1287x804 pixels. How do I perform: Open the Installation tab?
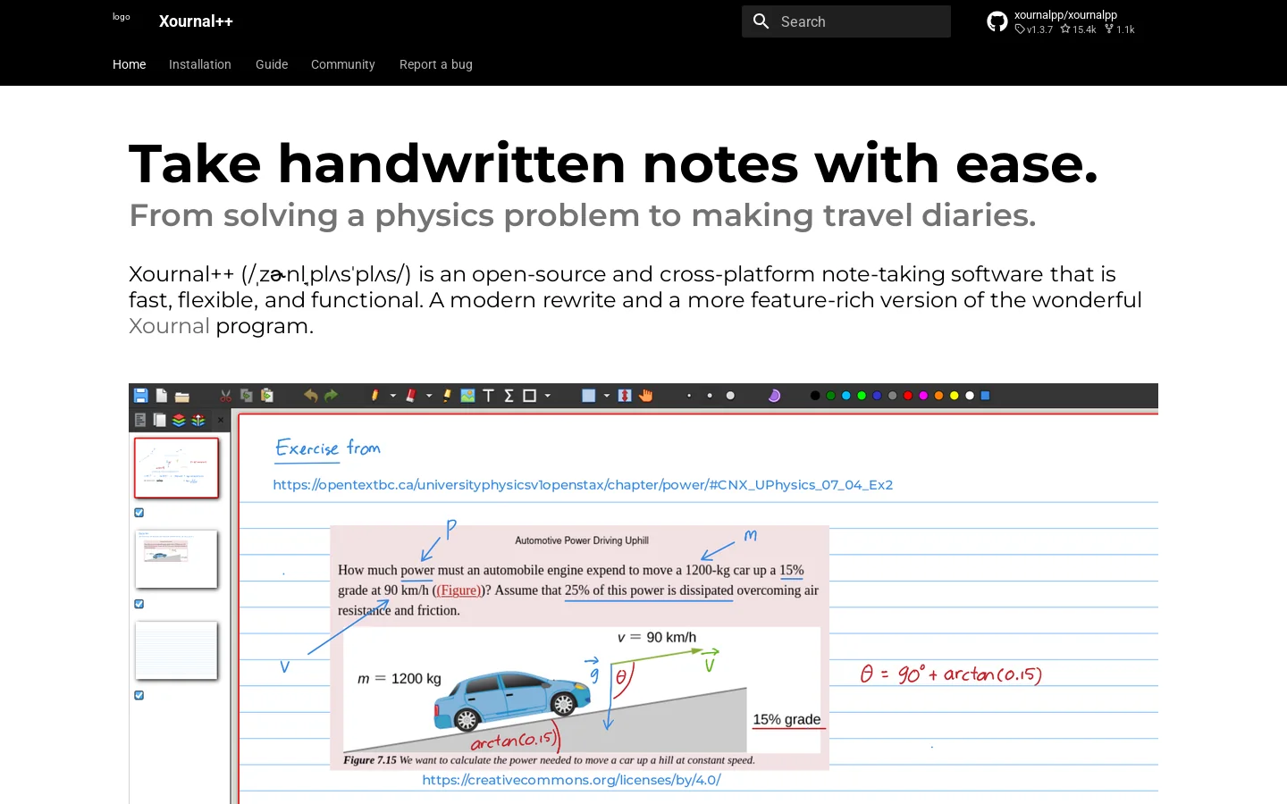pyautogui.click(x=200, y=64)
